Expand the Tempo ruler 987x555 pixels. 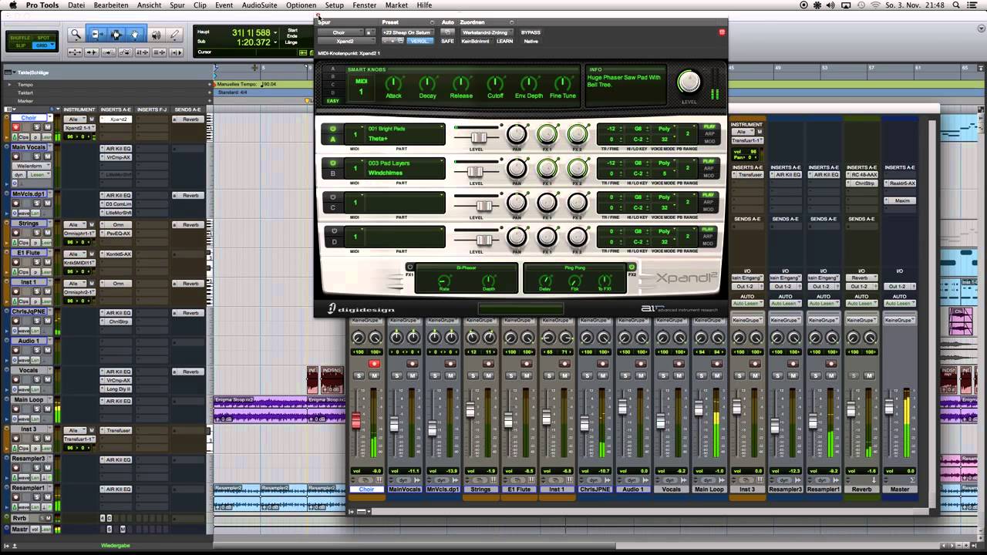coord(9,84)
